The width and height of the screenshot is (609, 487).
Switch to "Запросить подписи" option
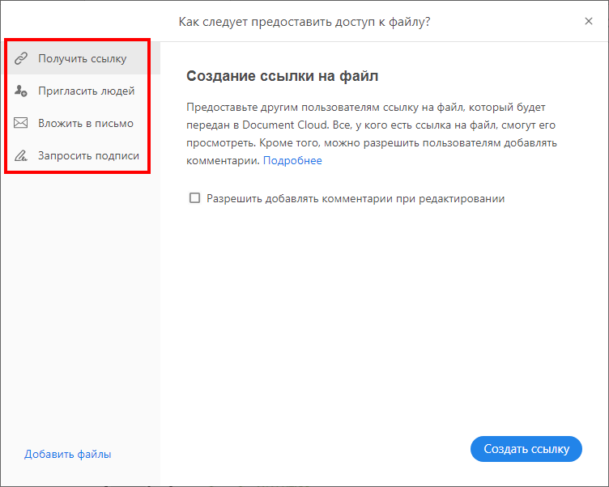(x=88, y=156)
